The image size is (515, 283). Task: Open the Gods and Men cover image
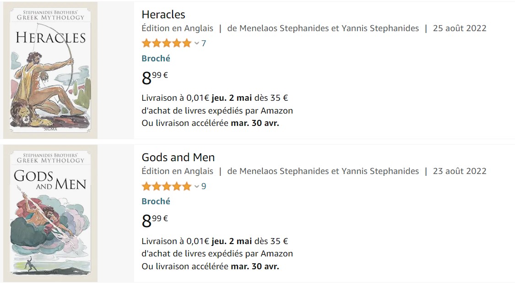50,213
